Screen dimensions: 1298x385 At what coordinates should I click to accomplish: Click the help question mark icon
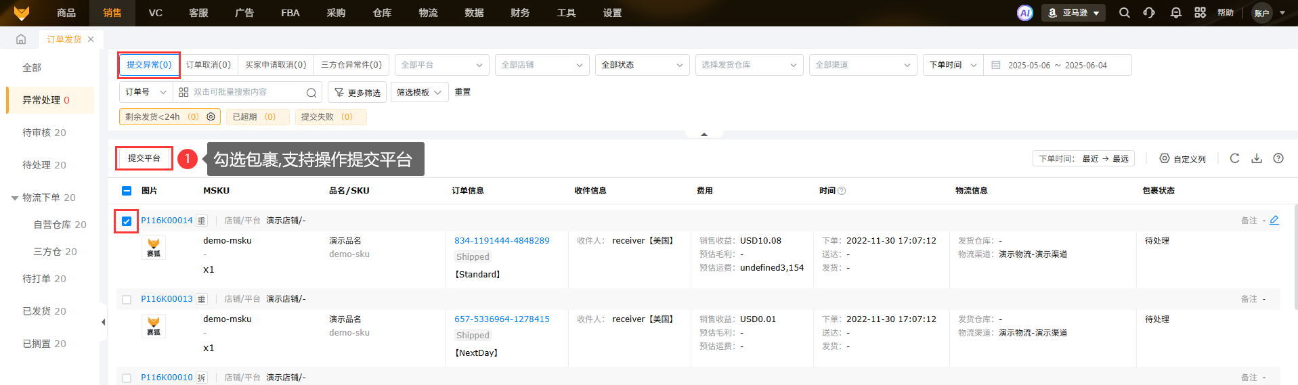tap(1278, 158)
